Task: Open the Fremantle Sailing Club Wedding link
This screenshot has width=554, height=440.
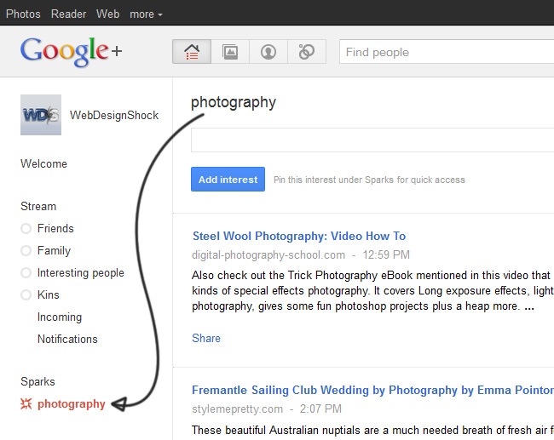Action: click(372, 390)
